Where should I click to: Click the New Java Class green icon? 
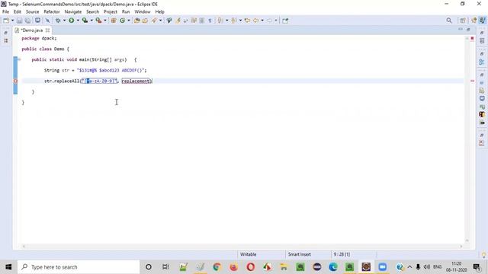click(122, 21)
